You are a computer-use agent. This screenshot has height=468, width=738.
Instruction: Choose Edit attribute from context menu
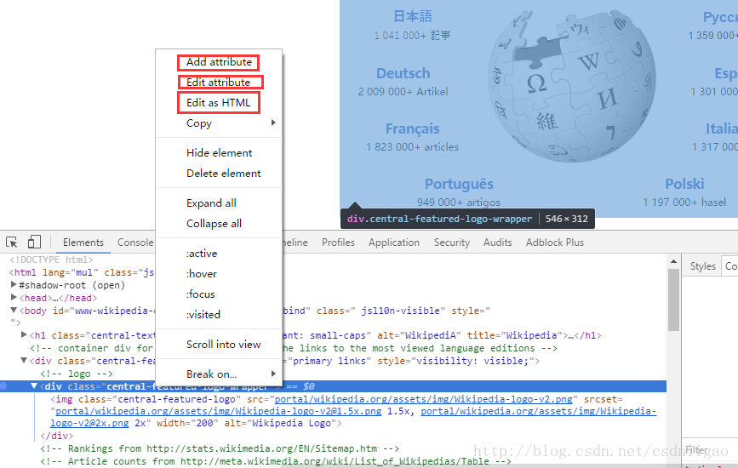tap(220, 83)
